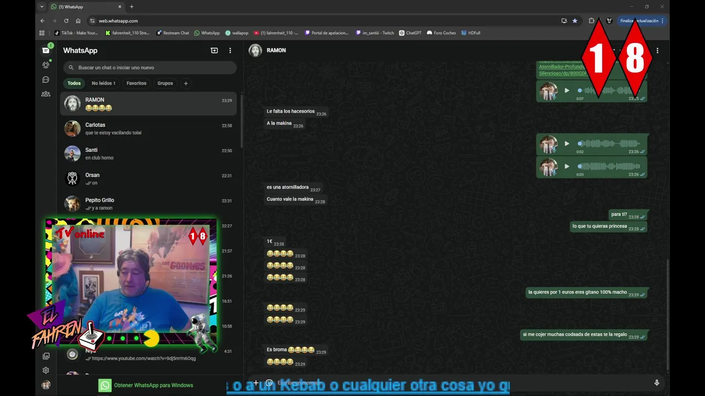This screenshot has width=705, height=396.
Task: Open the Channels icon in sidebar
Action: coord(46,80)
